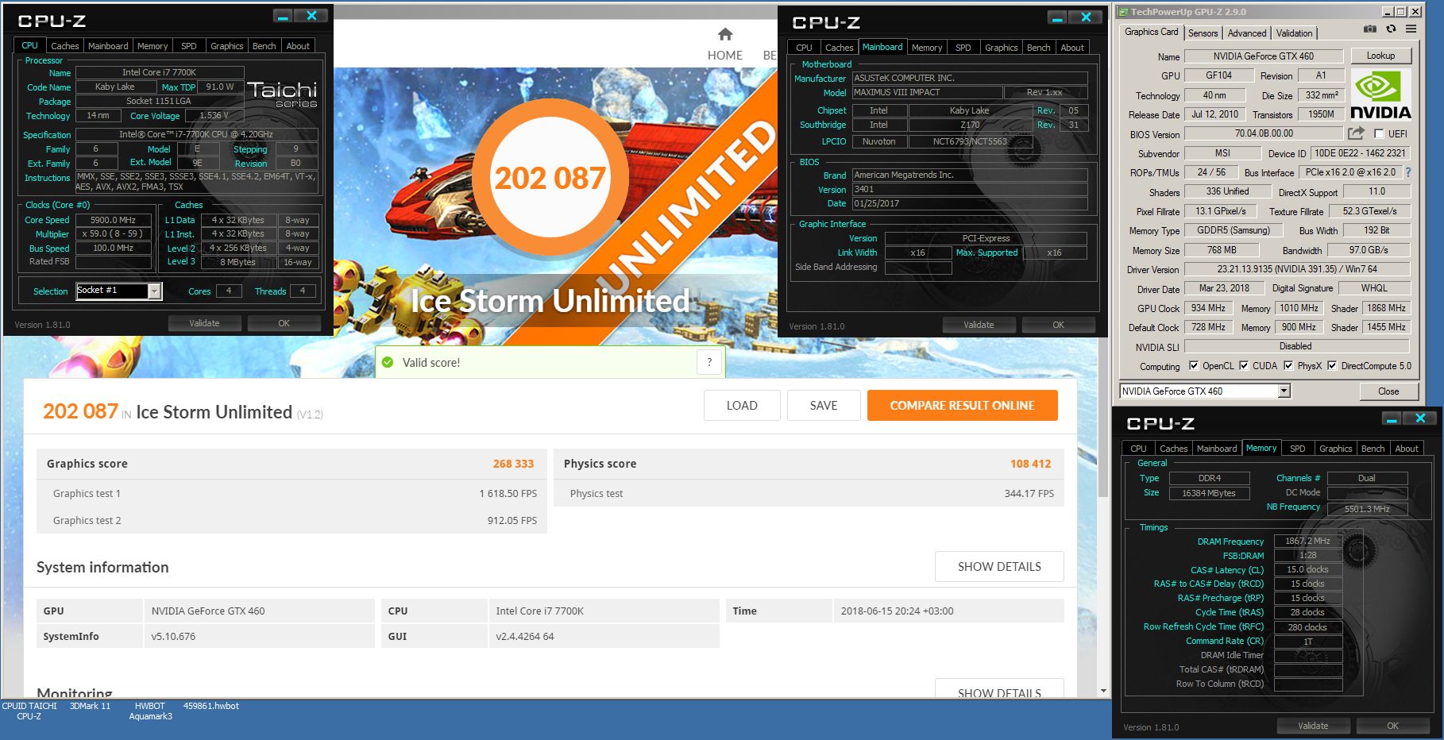
Task: Toggle the CUDA checkbox
Action: (x=1244, y=366)
